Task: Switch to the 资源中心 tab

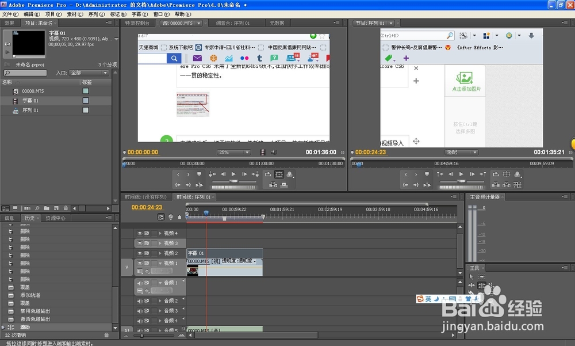Action: tap(55, 218)
